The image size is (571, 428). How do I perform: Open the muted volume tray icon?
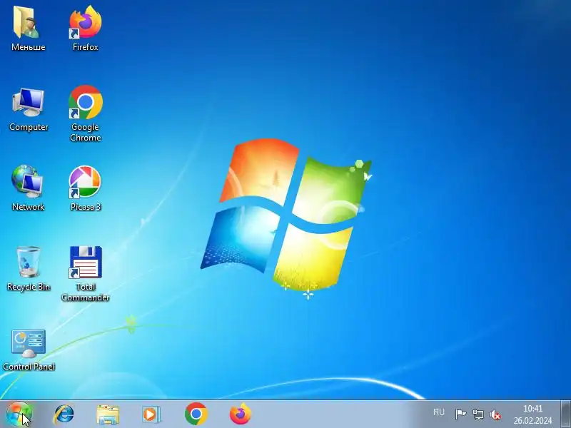[495, 414]
